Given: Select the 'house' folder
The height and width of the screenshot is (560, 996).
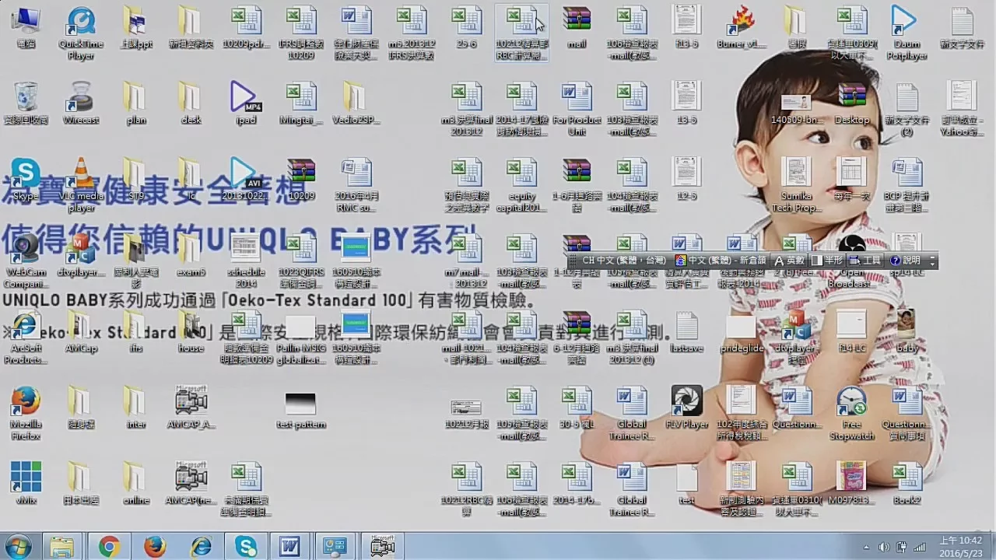Looking at the screenshot, I should click(x=191, y=331).
